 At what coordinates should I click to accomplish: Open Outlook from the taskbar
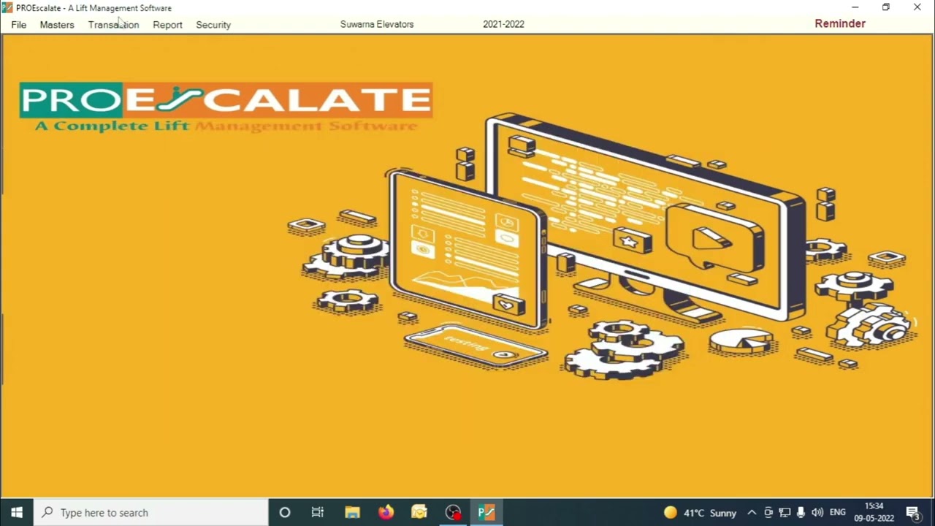(x=419, y=512)
